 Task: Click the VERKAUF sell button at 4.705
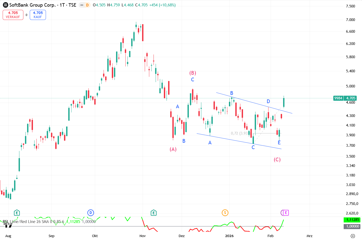tap(13, 15)
